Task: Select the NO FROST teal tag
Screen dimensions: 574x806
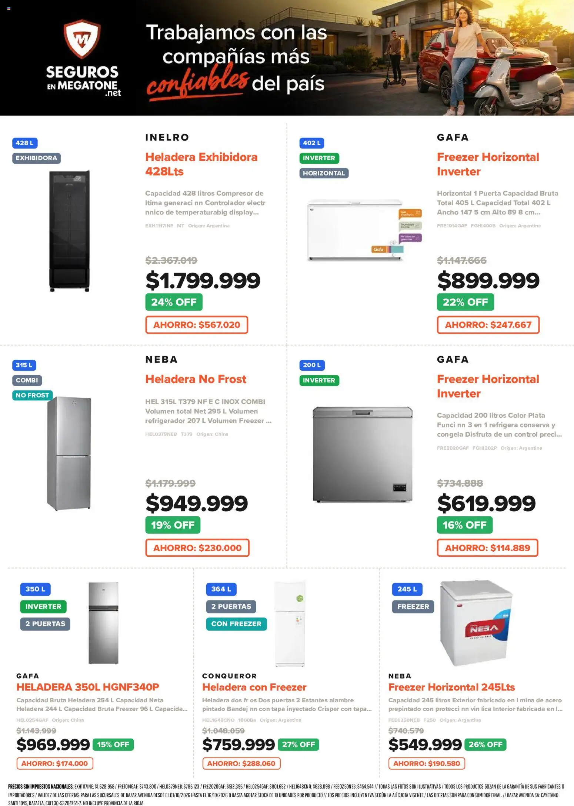Action: tap(33, 395)
